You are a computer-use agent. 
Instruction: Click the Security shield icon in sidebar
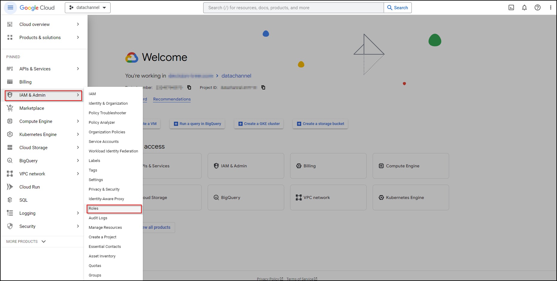point(10,226)
